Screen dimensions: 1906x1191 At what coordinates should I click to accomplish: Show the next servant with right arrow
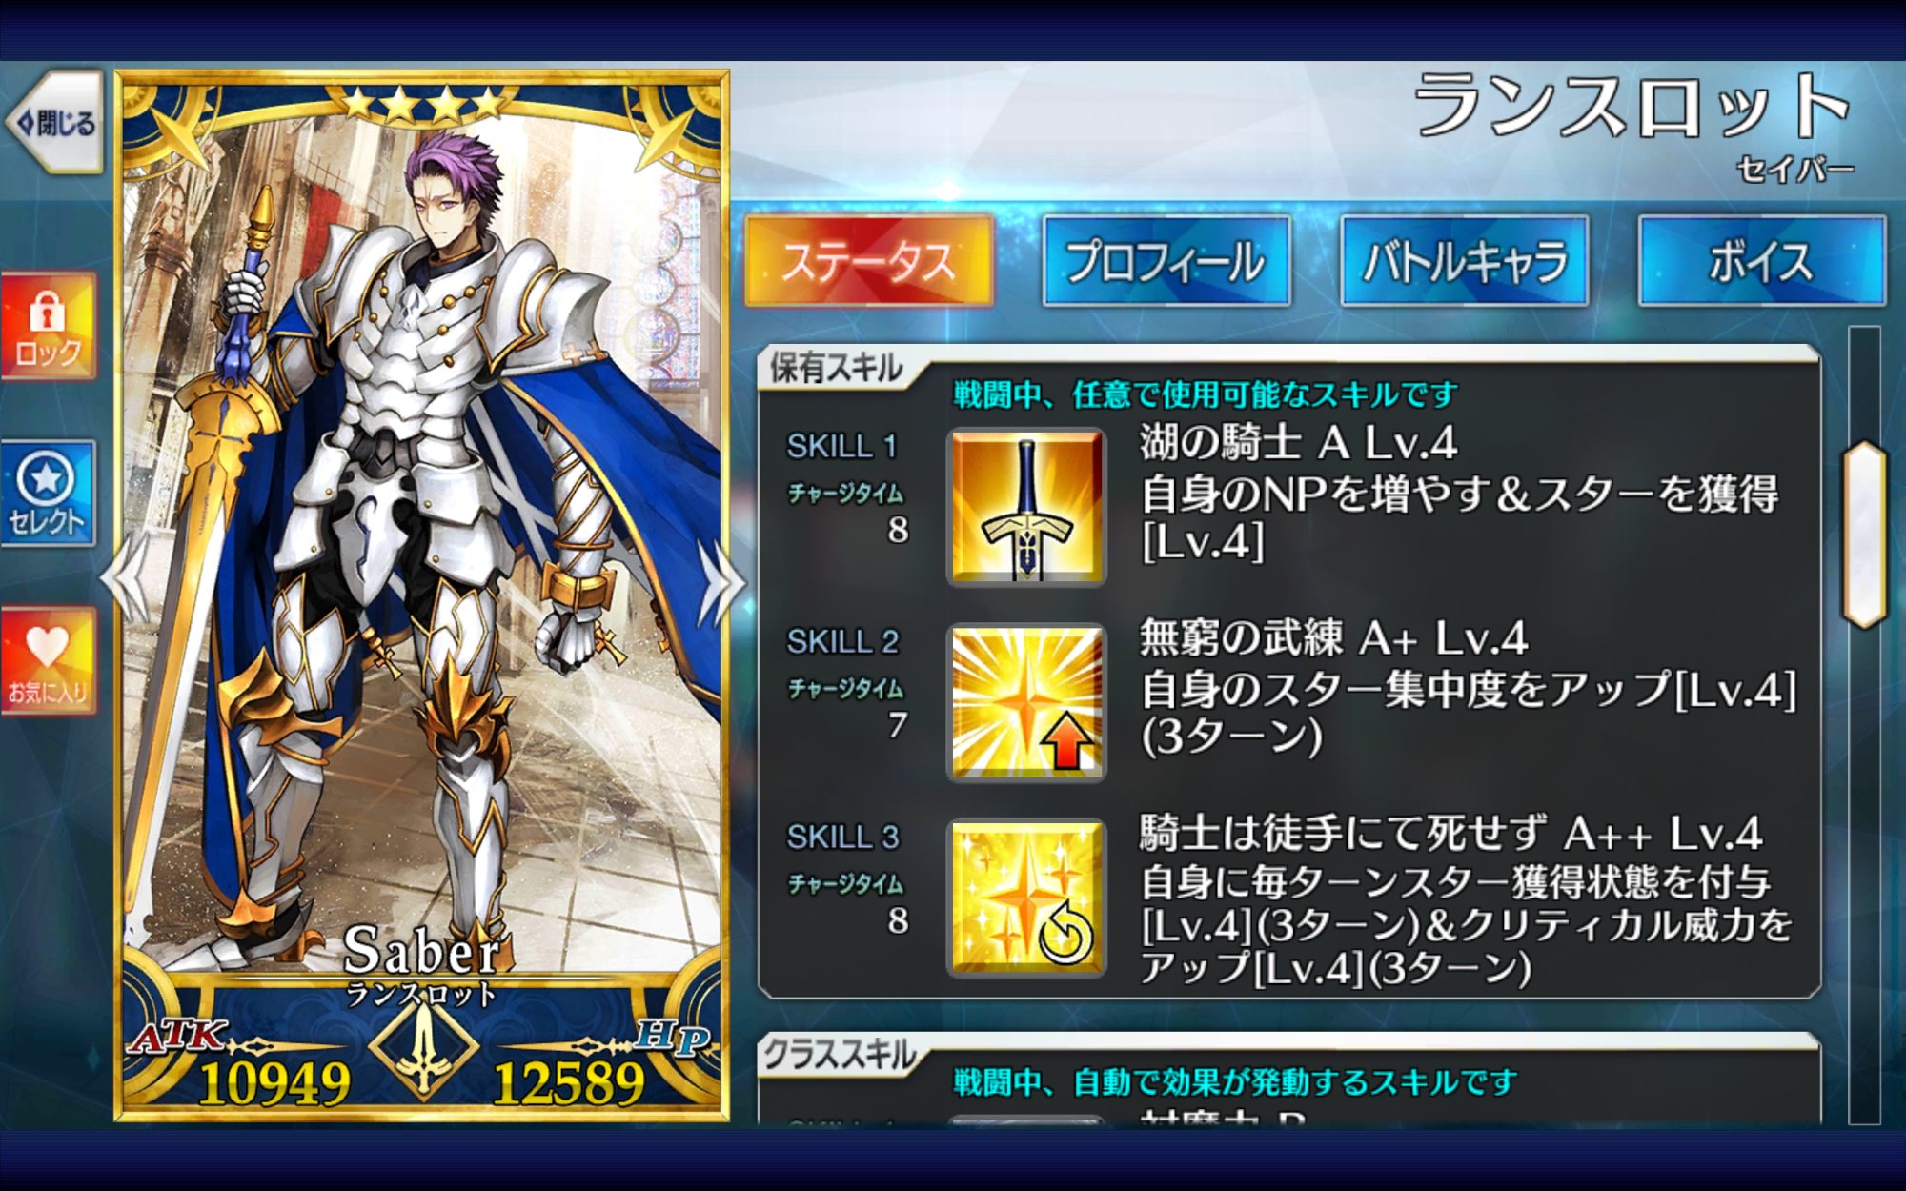(x=721, y=581)
